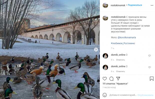Save post with bookmark icon

click(x=152, y=79)
